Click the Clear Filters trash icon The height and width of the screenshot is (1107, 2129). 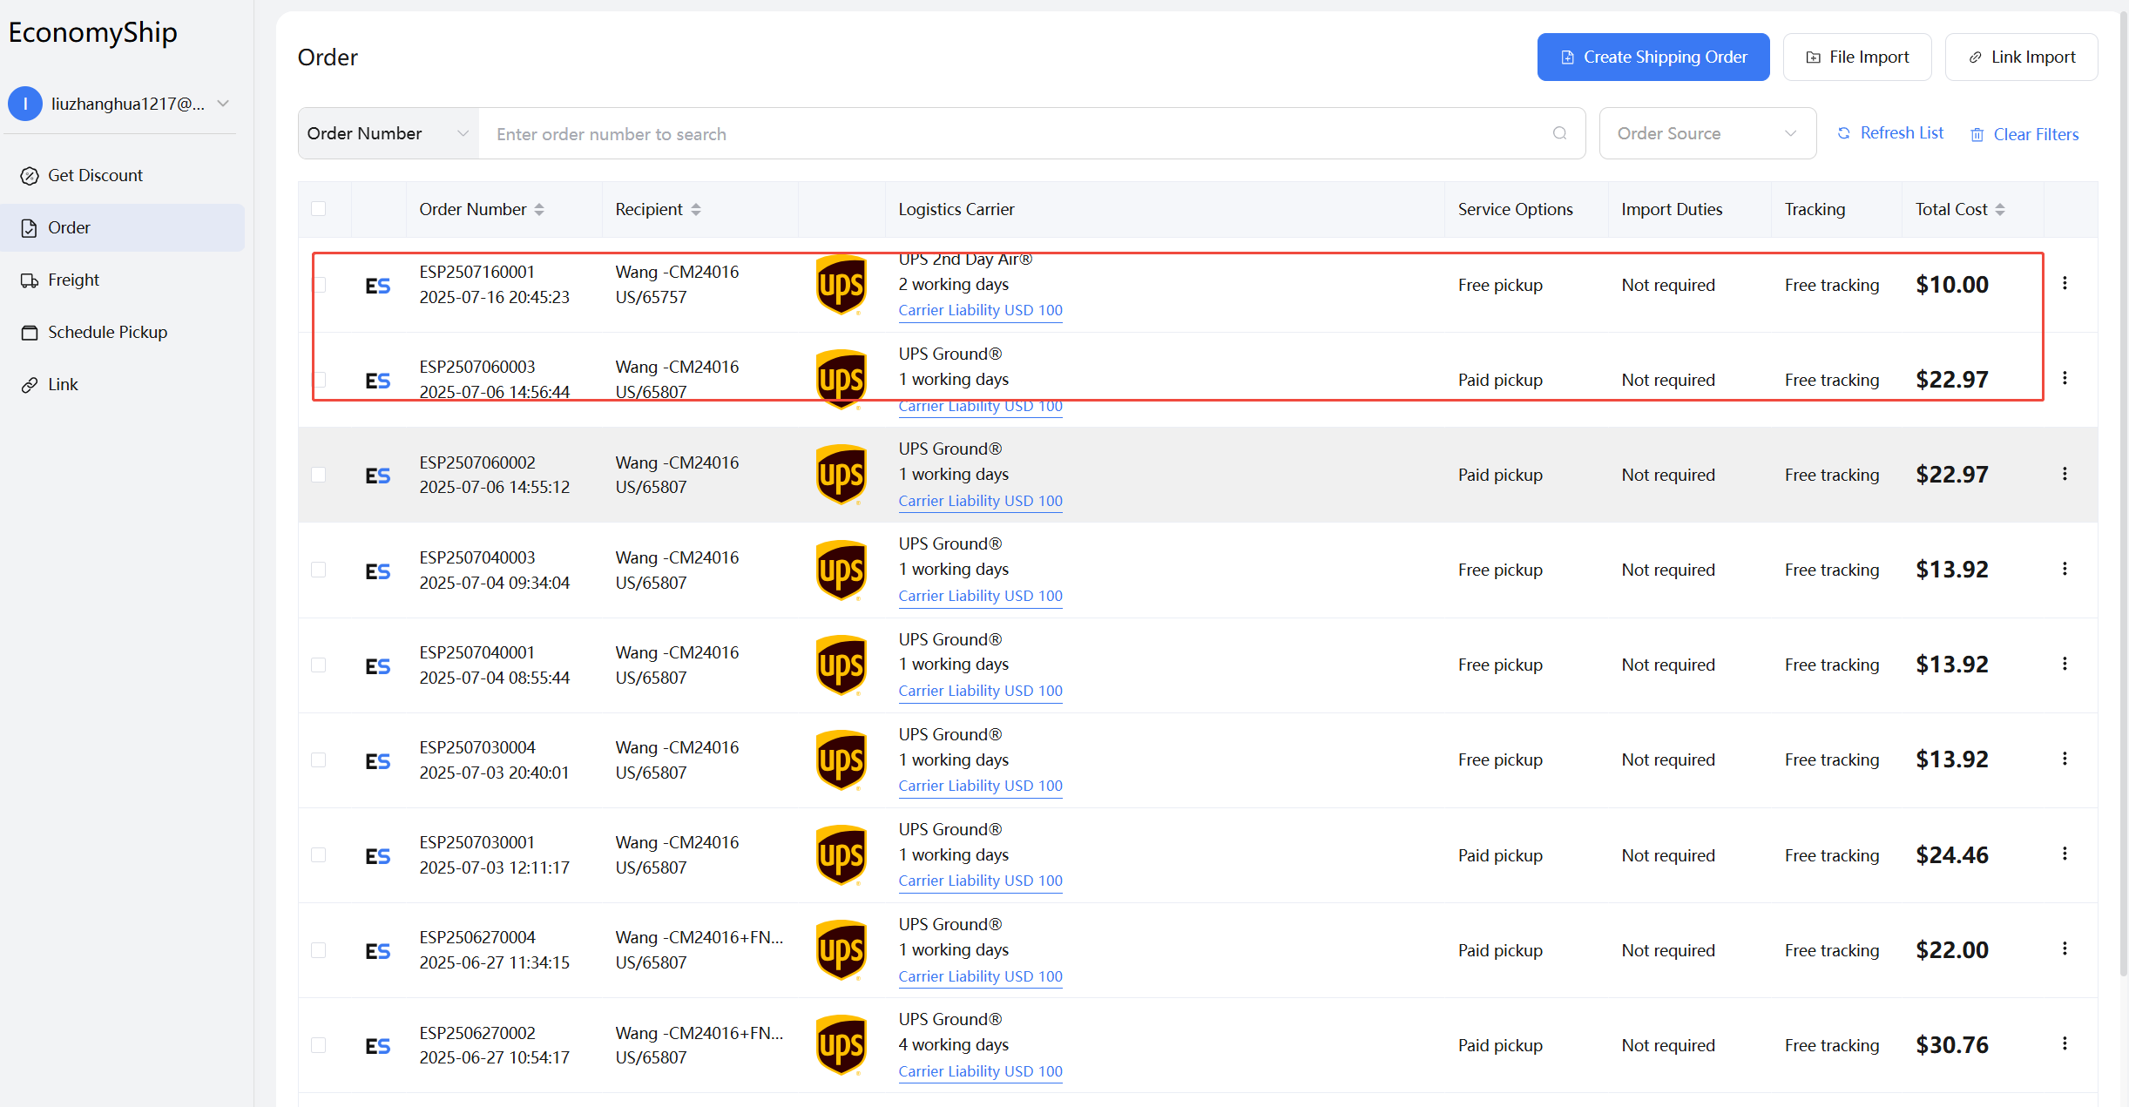[x=1977, y=135]
